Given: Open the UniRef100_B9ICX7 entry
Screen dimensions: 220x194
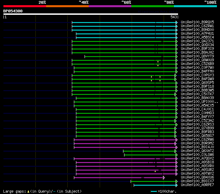Looking at the screenshot, I should (197, 181).
